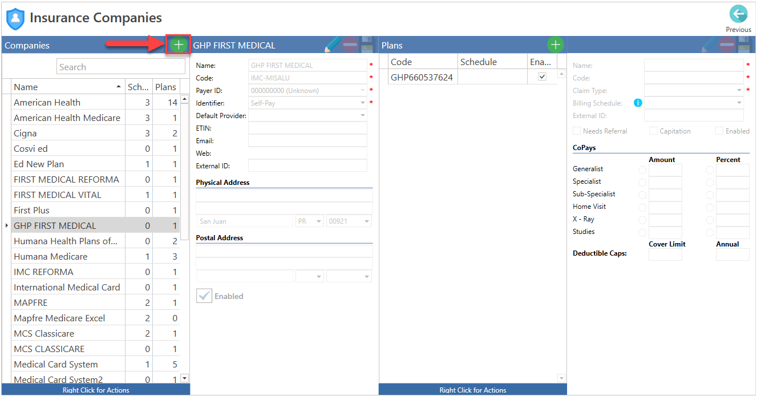Viewport: 757px width, 396px height.
Task: Click Right Click for Actions under Plans
Action: (x=473, y=390)
